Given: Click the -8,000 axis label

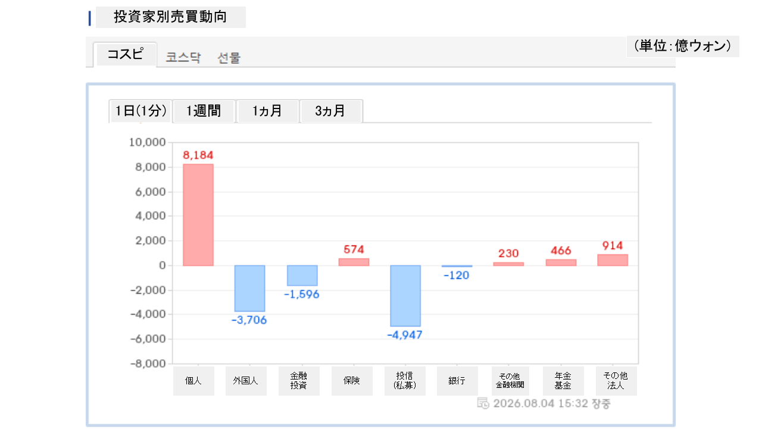Looking at the screenshot, I should [146, 363].
